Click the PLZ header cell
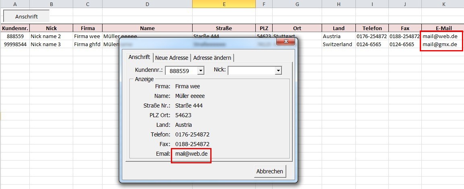Image resolution: width=464 pixels, height=189 pixels. click(264, 28)
